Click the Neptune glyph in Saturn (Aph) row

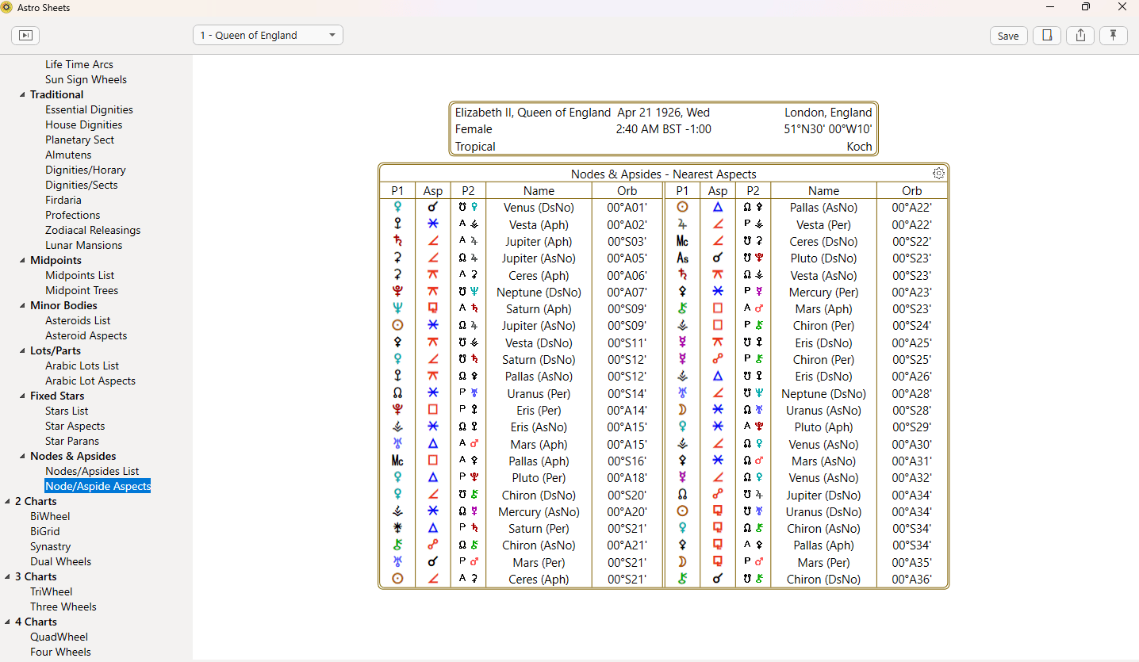pyautogui.click(x=397, y=309)
